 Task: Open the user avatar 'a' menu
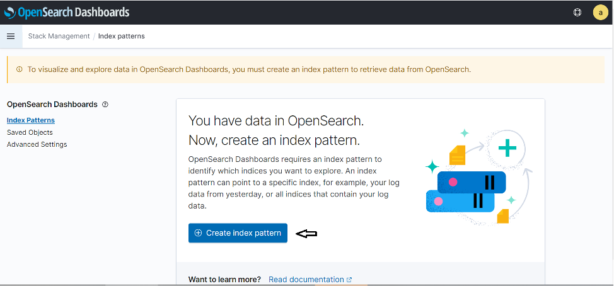[x=600, y=12]
